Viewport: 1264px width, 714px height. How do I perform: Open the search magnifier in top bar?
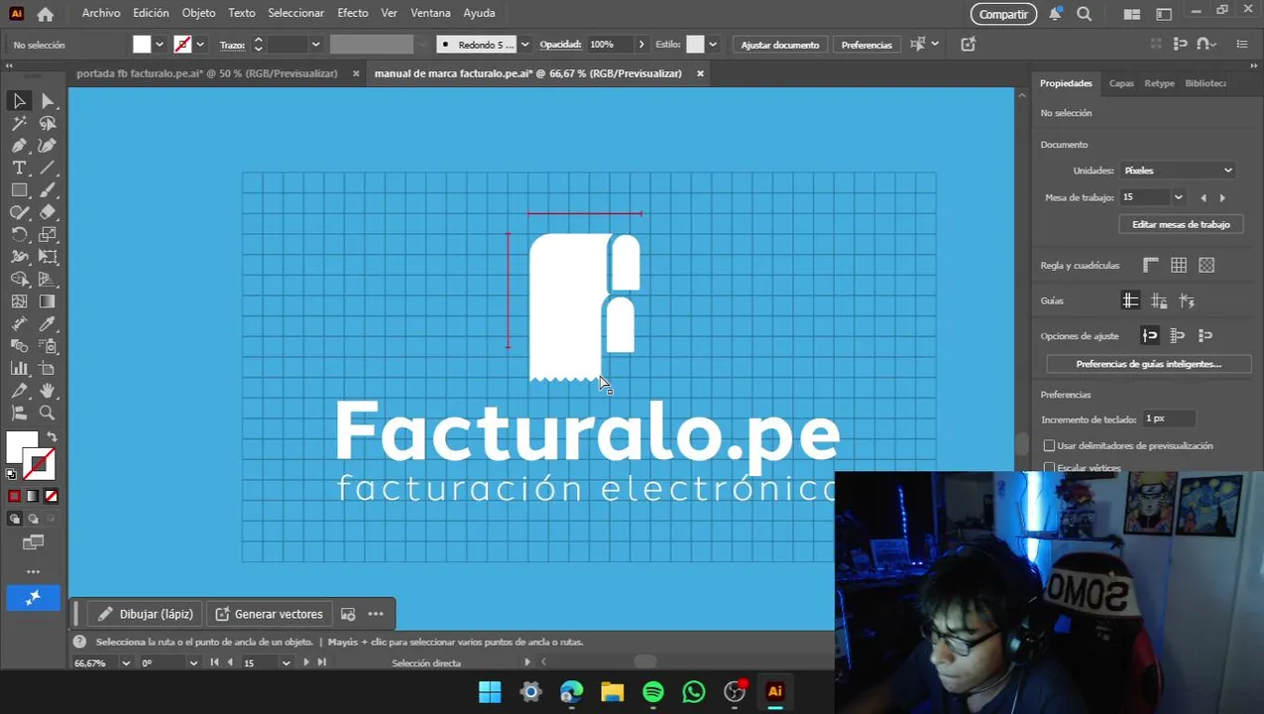pos(1085,14)
